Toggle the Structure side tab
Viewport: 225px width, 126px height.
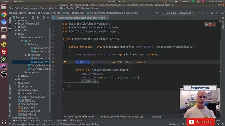(10, 92)
